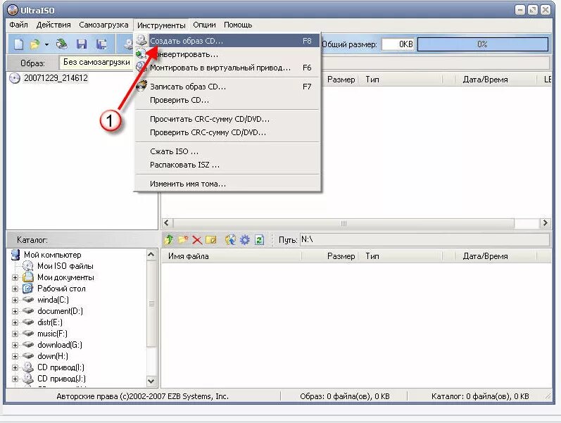Expand the down(H:) drive node
Image resolution: width=561 pixels, height=423 pixels.
point(15,356)
